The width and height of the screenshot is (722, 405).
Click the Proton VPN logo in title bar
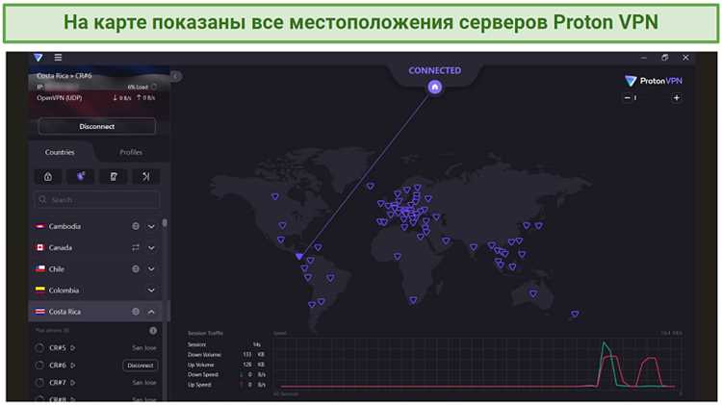(x=39, y=58)
